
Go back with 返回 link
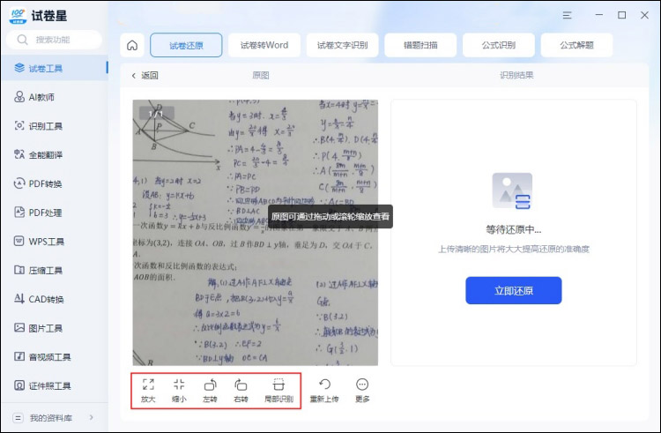click(145, 76)
